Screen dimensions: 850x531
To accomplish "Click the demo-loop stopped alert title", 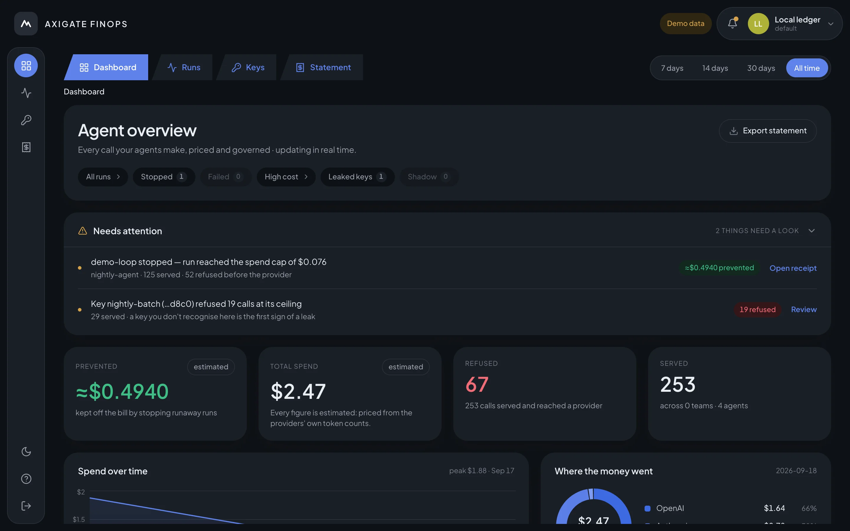I will (209, 262).
